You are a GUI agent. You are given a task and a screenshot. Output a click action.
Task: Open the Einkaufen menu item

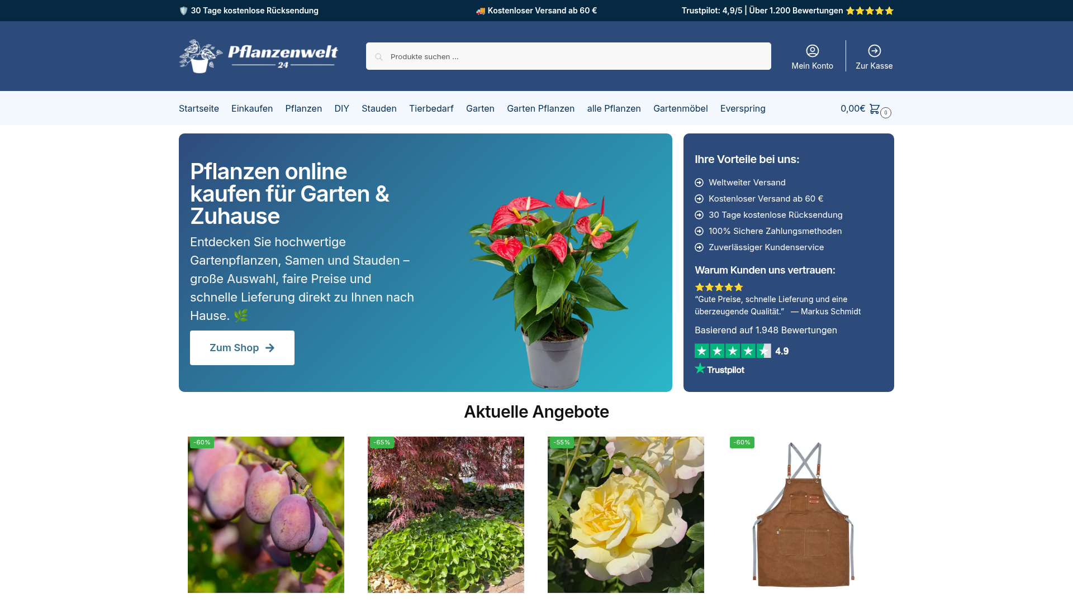(252, 108)
